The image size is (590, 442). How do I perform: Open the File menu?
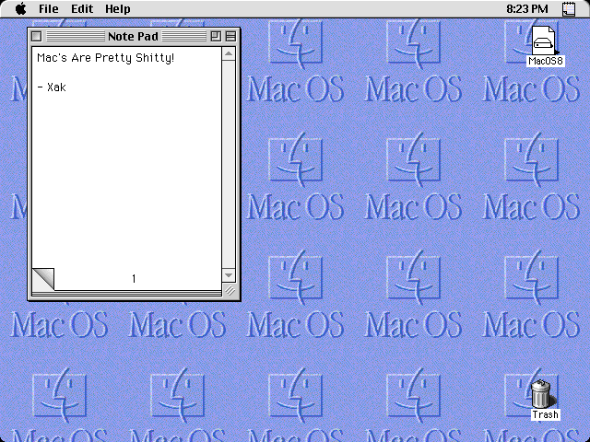[49, 8]
